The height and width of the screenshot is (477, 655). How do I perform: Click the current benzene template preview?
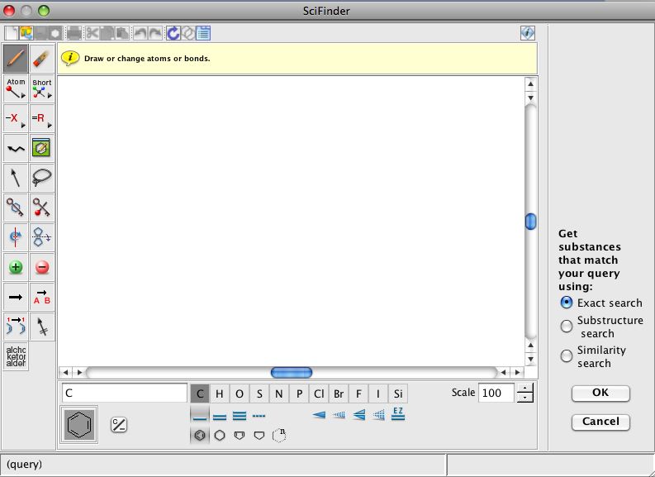(79, 424)
